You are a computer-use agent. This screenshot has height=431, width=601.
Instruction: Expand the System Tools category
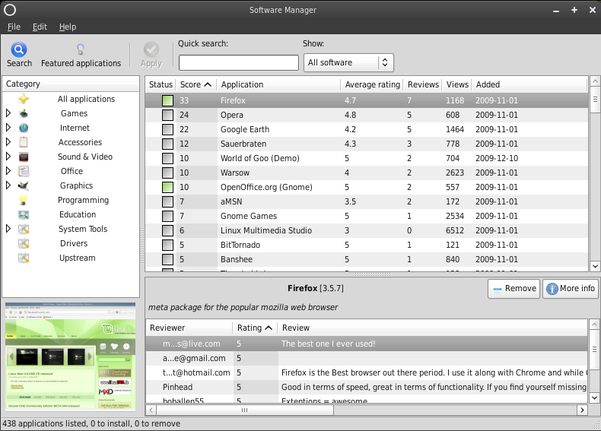(x=8, y=229)
